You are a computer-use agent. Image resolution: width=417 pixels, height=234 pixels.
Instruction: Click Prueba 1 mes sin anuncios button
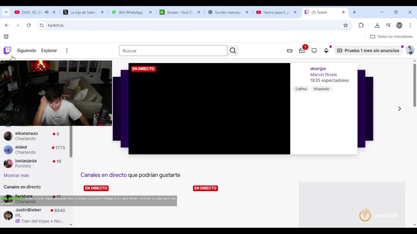(x=368, y=51)
